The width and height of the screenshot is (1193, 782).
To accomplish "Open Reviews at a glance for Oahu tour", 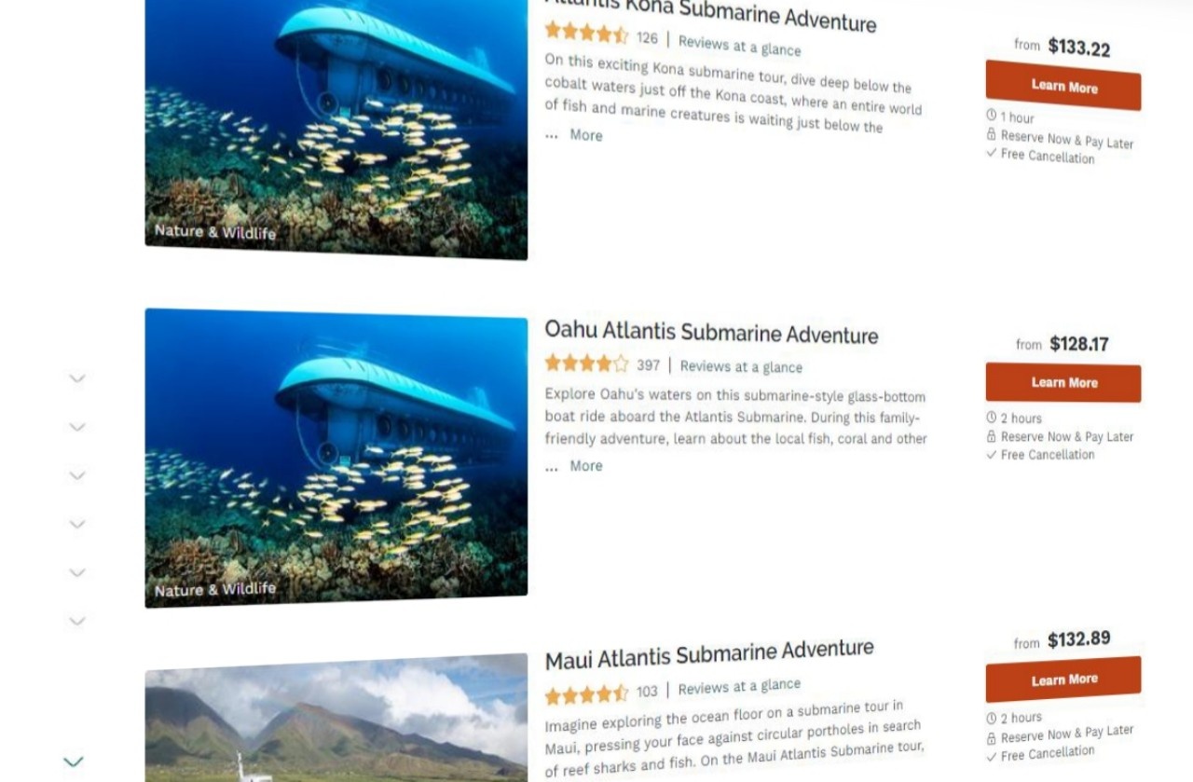I will click(x=741, y=366).
